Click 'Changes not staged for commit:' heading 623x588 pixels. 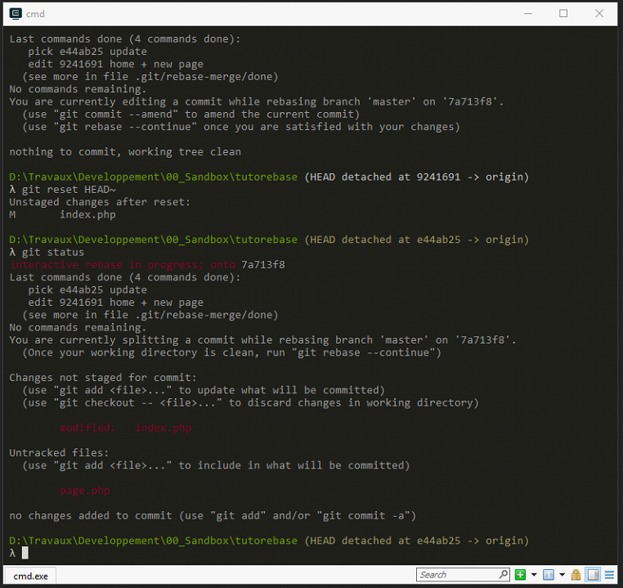pyautogui.click(x=103, y=378)
